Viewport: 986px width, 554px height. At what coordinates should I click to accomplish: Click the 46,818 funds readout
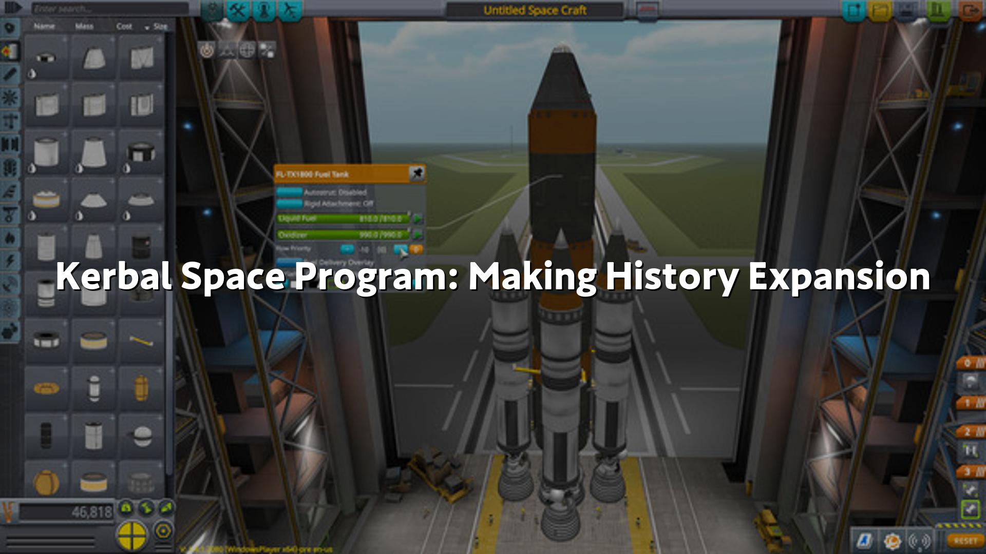point(66,512)
